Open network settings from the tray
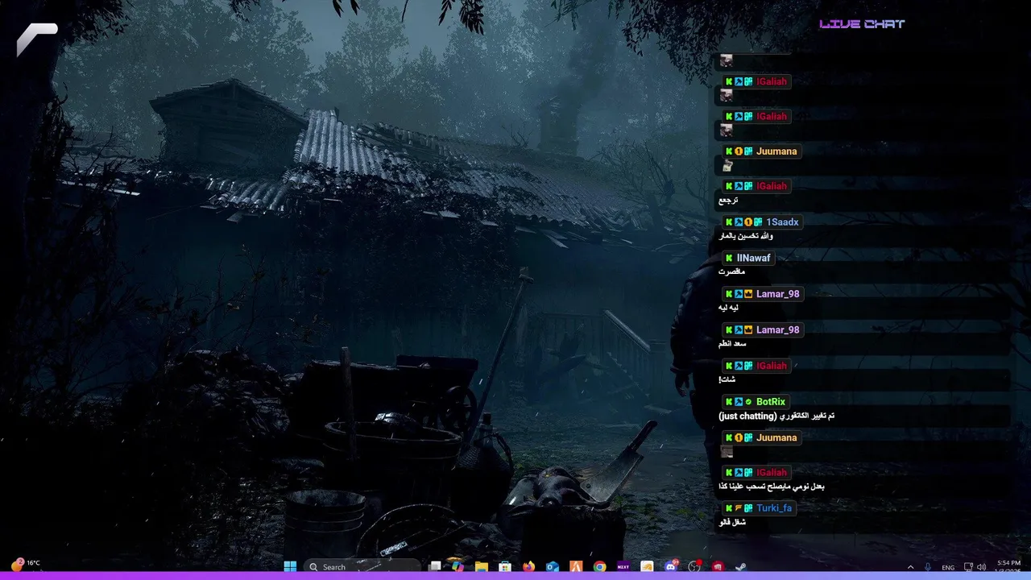The height and width of the screenshot is (580, 1031). (968, 567)
